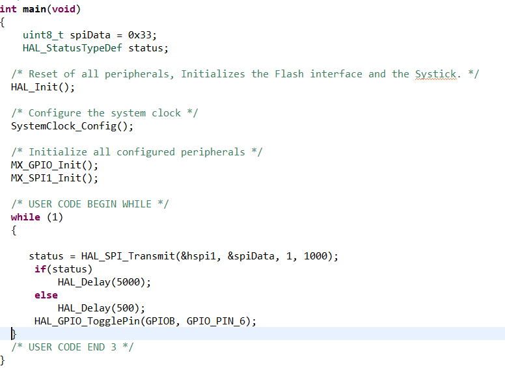Image resolution: width=505 pixels, height=368 pixels.
Task: Click the 'GPIOB' argument
Action: (x=160, y=321)
